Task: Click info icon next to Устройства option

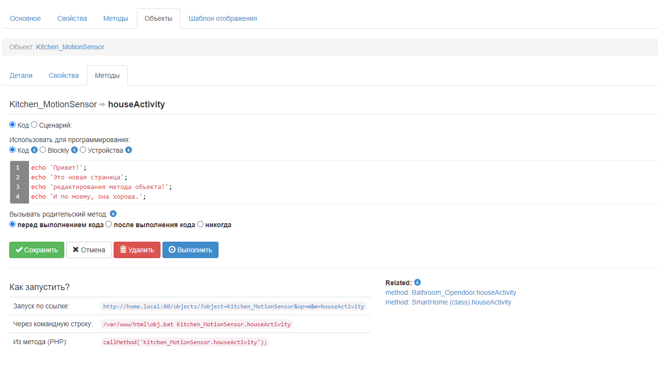Action: pos(129,150)
